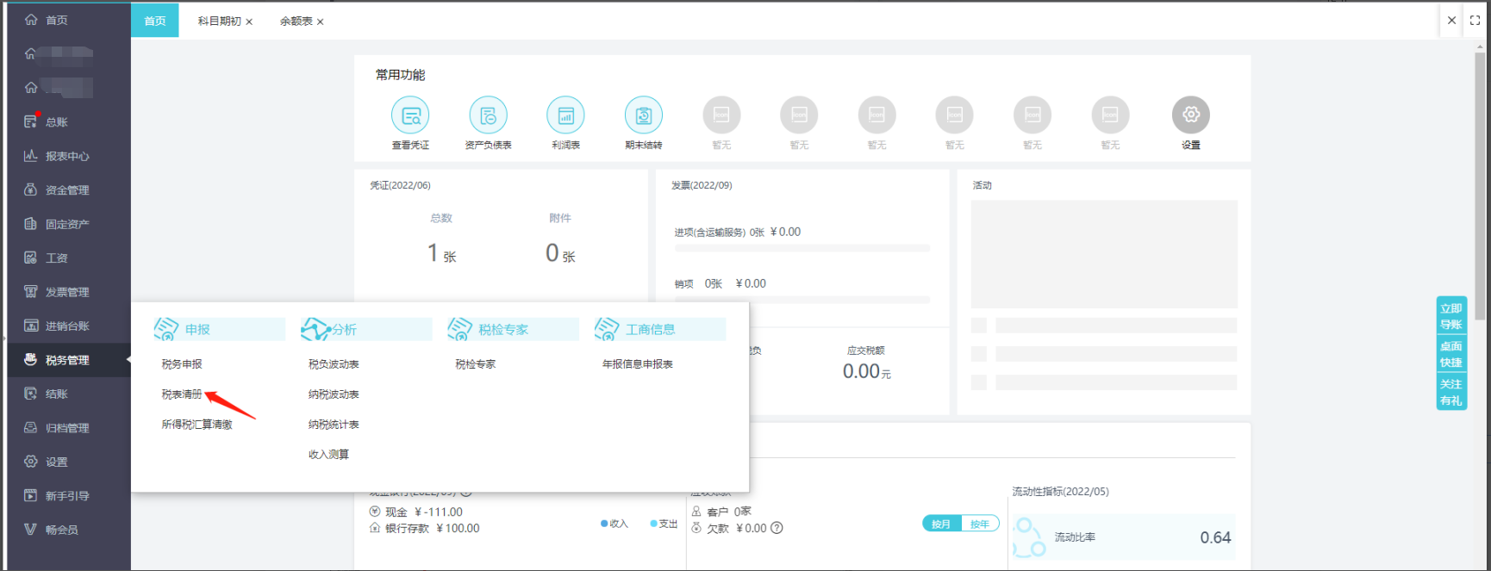Viewport: 1491px width, 571px height.
Task: Open the 利润表 shortcut icon
Action: pos(565,115)
